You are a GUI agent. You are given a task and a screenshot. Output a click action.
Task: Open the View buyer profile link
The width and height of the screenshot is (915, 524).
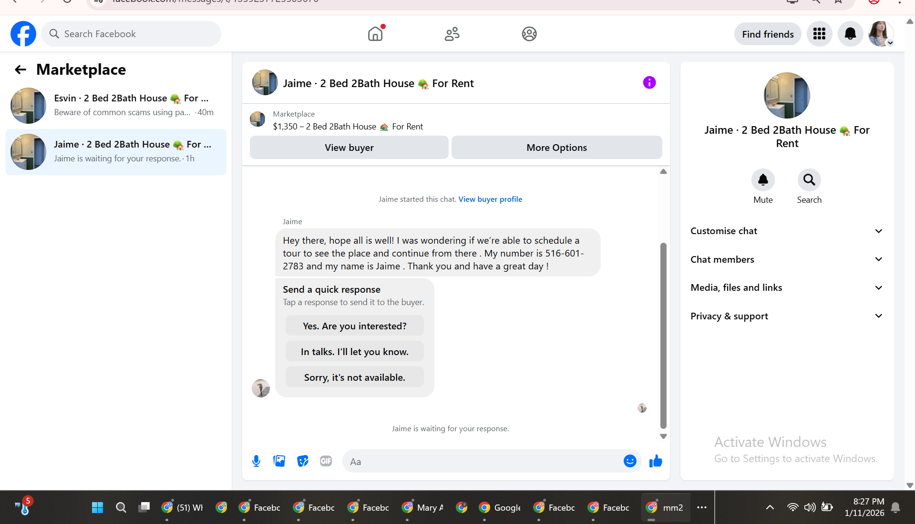(x=490, y=199)
